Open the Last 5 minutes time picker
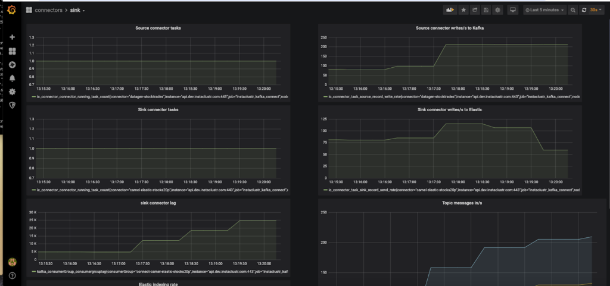This screenshot has height=286, width=610. pyautogui.click(x=544, y=10)
